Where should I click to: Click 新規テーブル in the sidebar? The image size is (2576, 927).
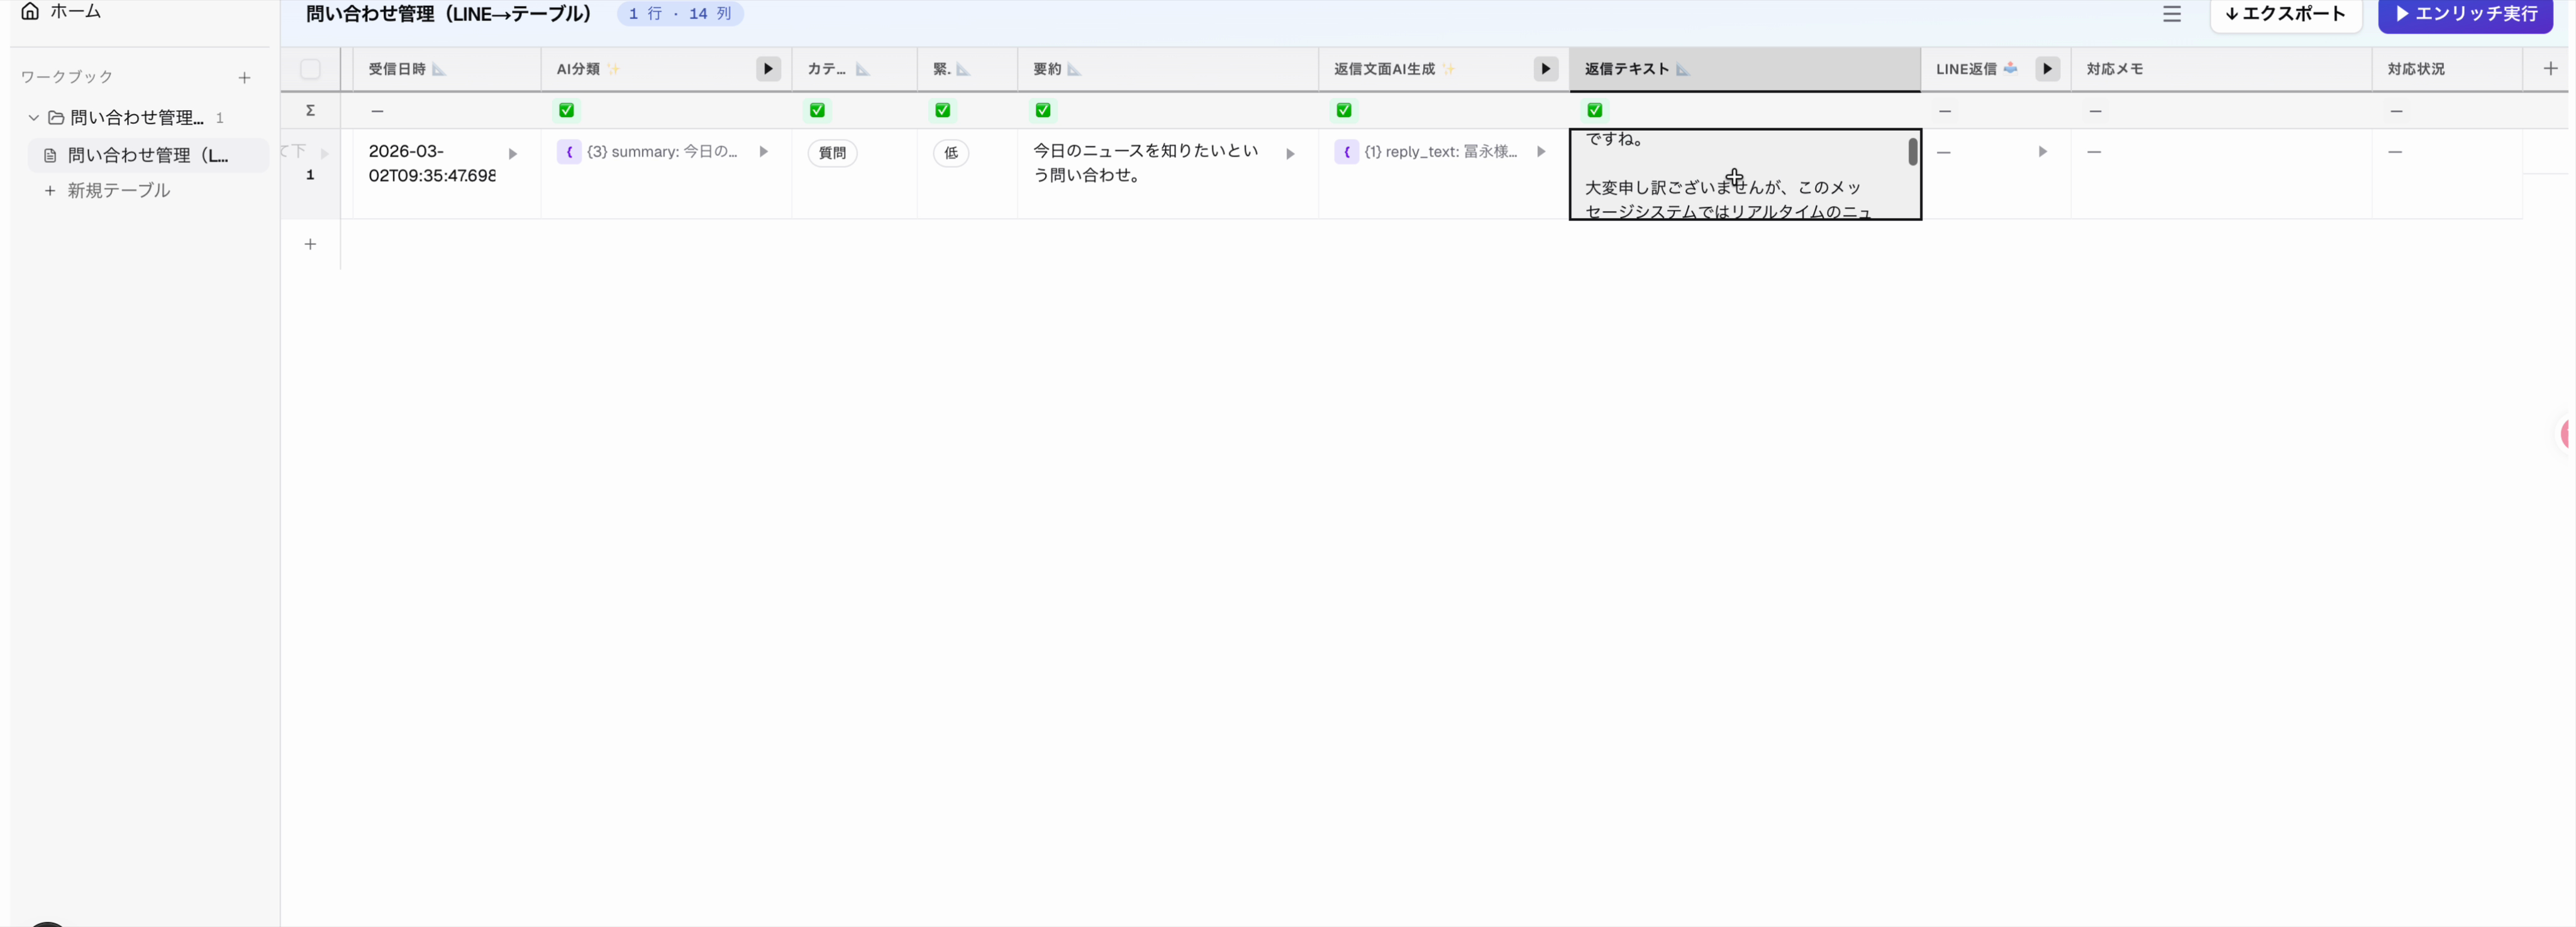(118, 190)
